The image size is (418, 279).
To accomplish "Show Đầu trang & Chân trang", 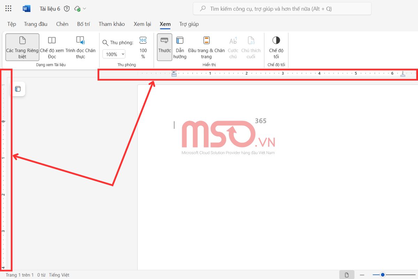I will tap(206, 47).
